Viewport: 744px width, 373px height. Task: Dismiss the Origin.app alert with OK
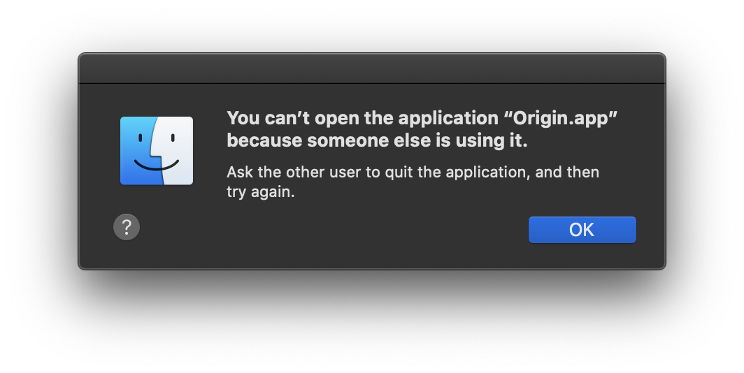point(582,230)
